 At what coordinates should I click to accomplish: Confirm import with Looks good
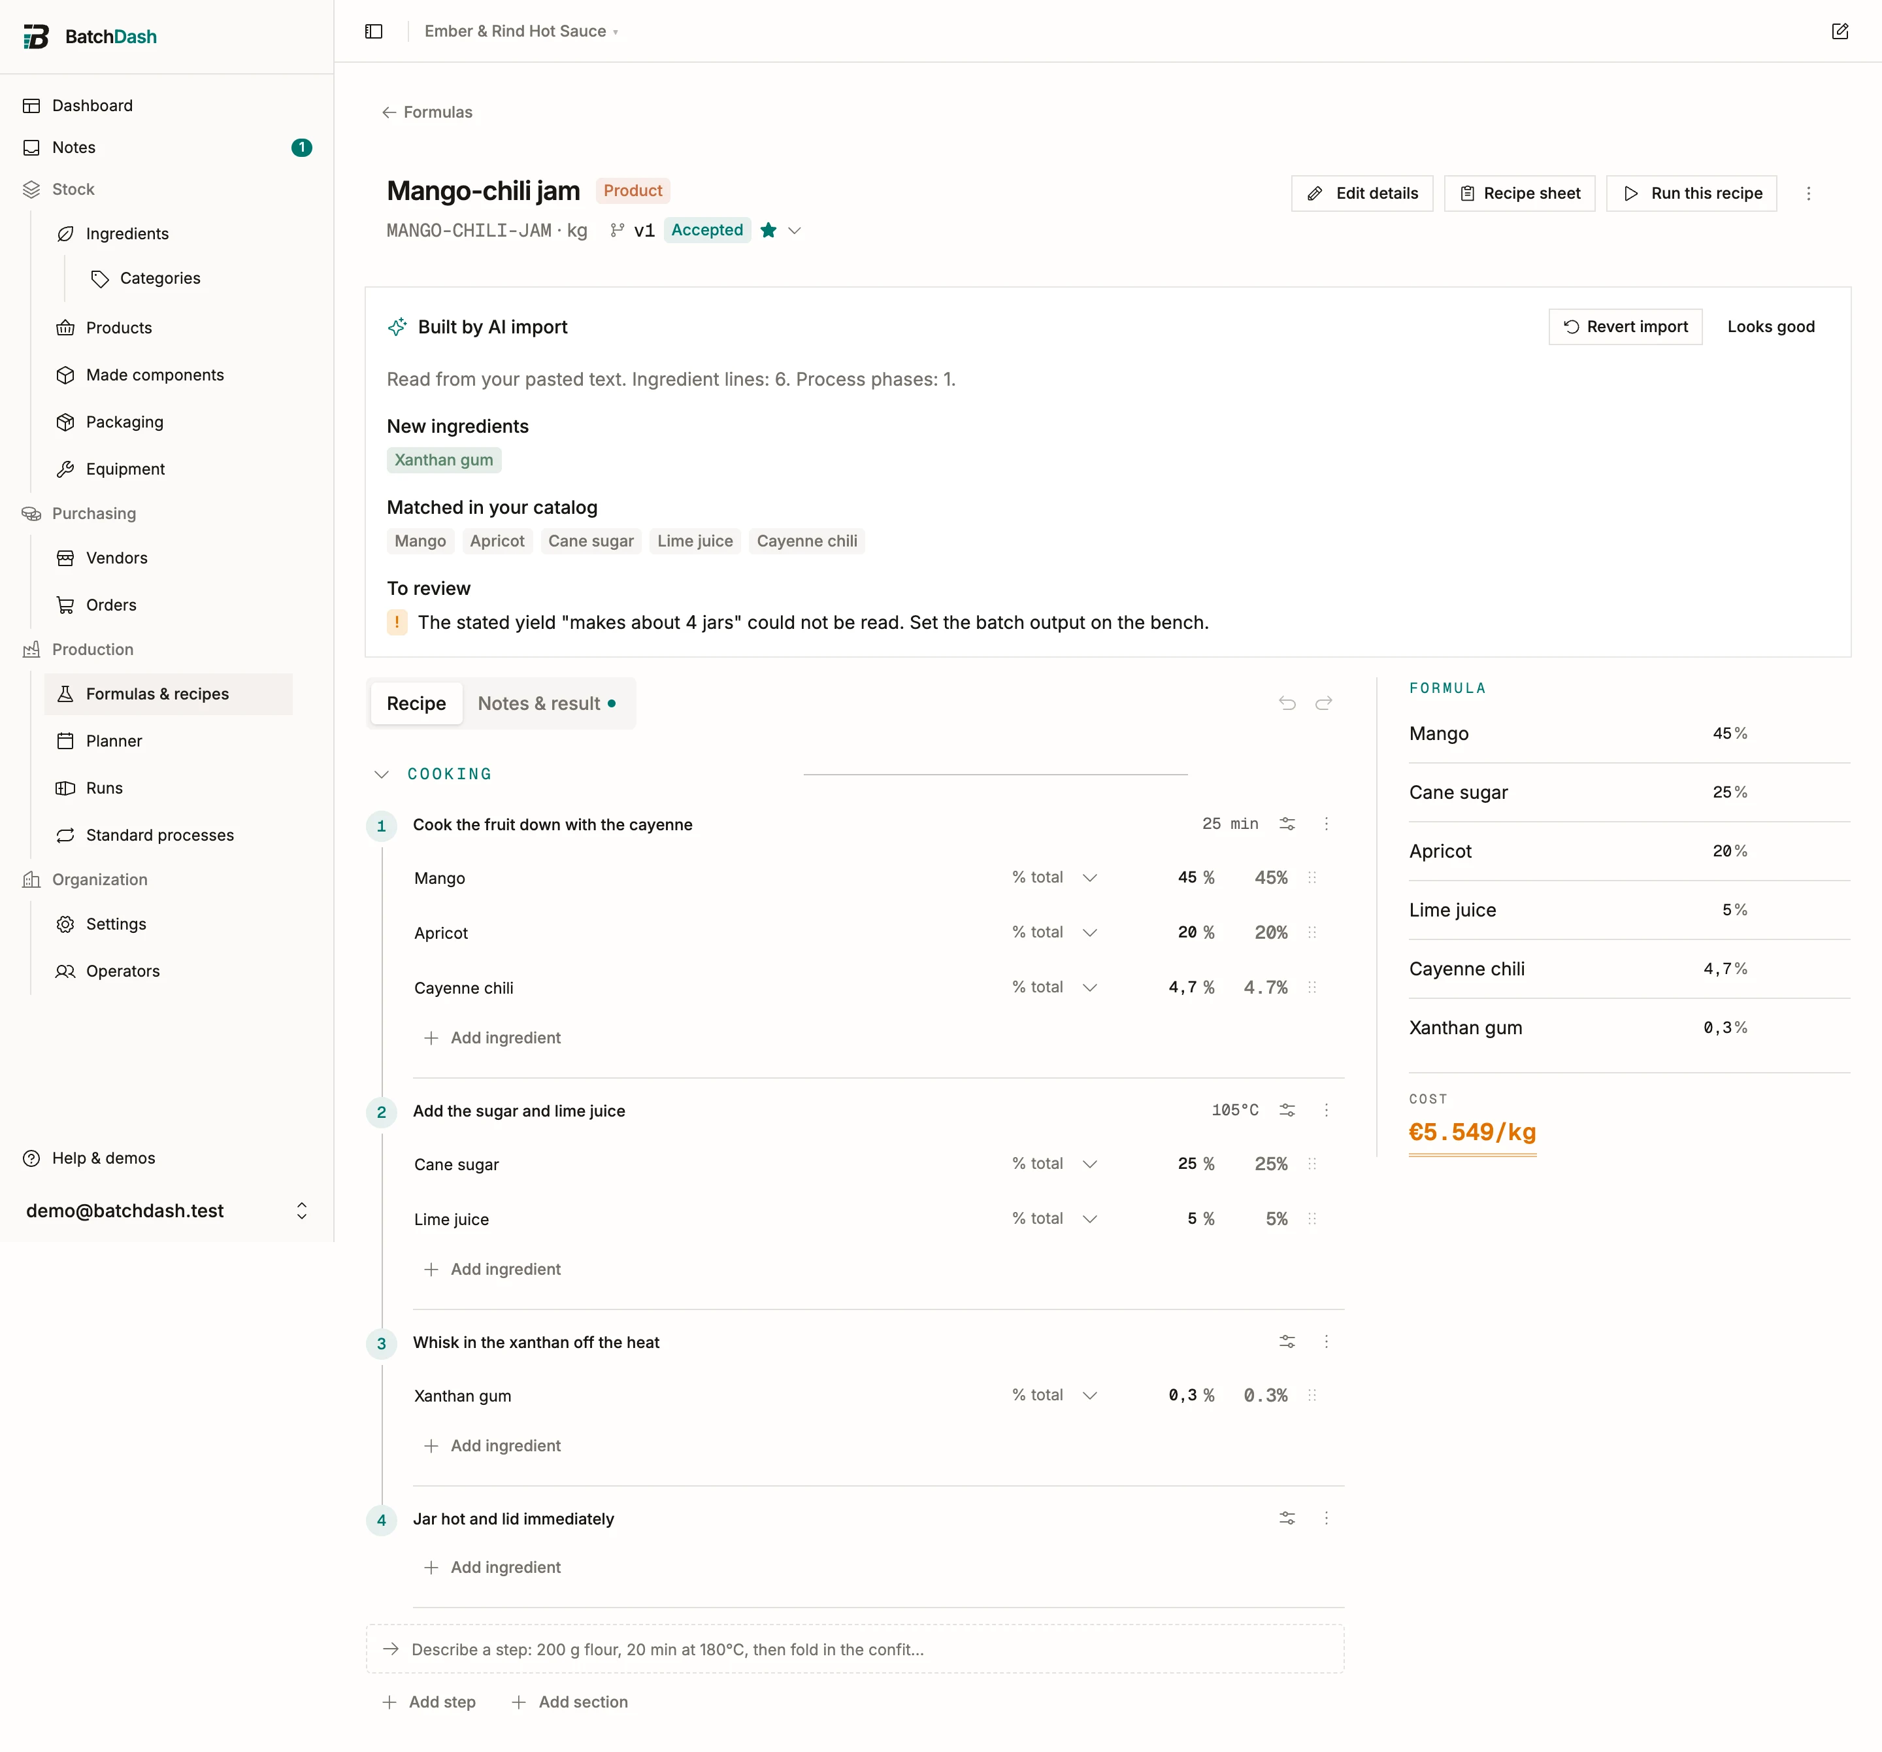point(1770,326)
